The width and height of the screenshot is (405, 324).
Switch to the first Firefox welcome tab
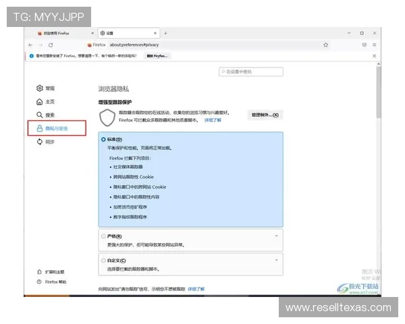pos(61,33)
